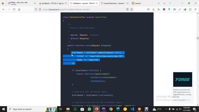Viewport: 199px width, 112px height.
Task: Click "return redirect('post/create')" code line
Action: [93, 74]
